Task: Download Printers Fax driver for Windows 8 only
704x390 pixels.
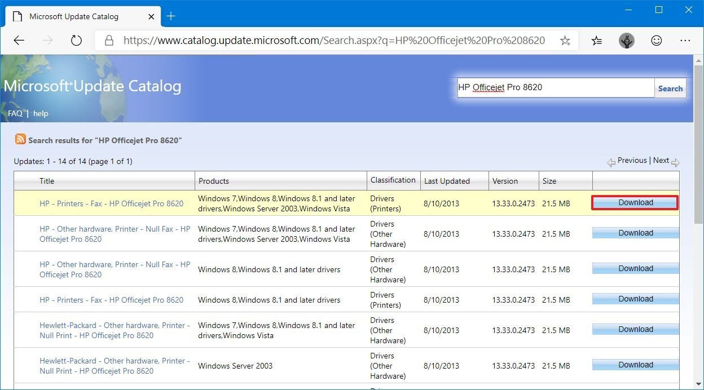Action: click(x=635, y=299)
